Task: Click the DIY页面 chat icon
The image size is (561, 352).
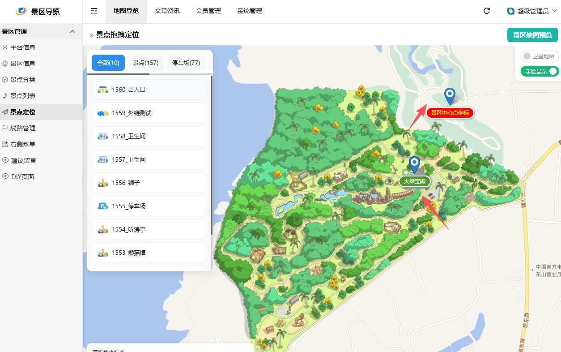Action: (5, 176)
